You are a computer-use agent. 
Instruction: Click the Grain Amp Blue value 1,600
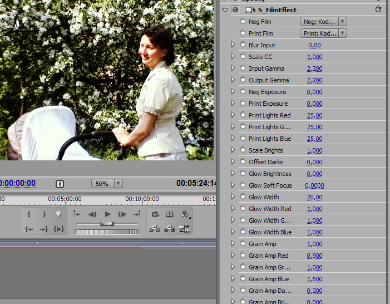coord(314,279)
